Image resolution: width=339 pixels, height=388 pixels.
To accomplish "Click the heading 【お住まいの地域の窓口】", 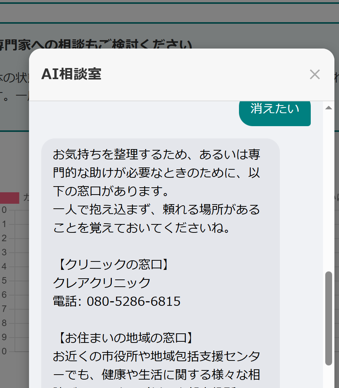I will (126, 338).
